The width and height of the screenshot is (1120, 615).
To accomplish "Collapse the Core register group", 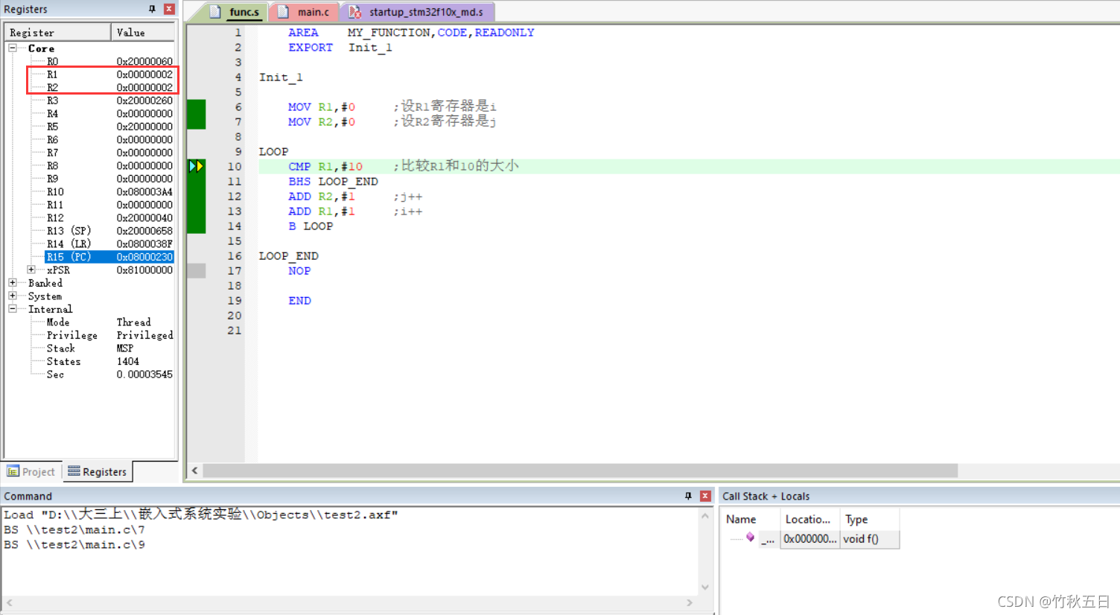I will (x=13, y=48).
